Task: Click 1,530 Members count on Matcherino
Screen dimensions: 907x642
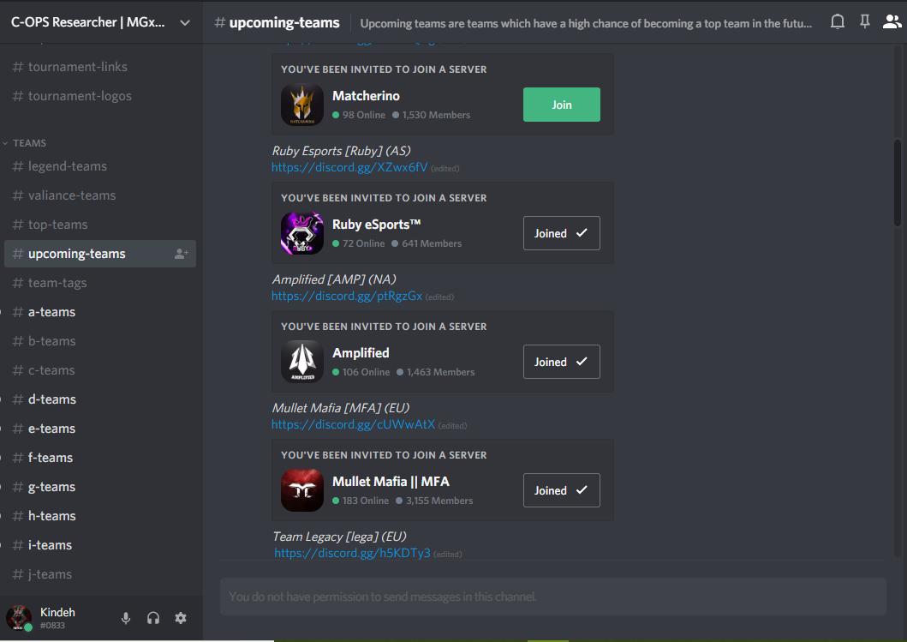Action: click(x=436, y=115)
